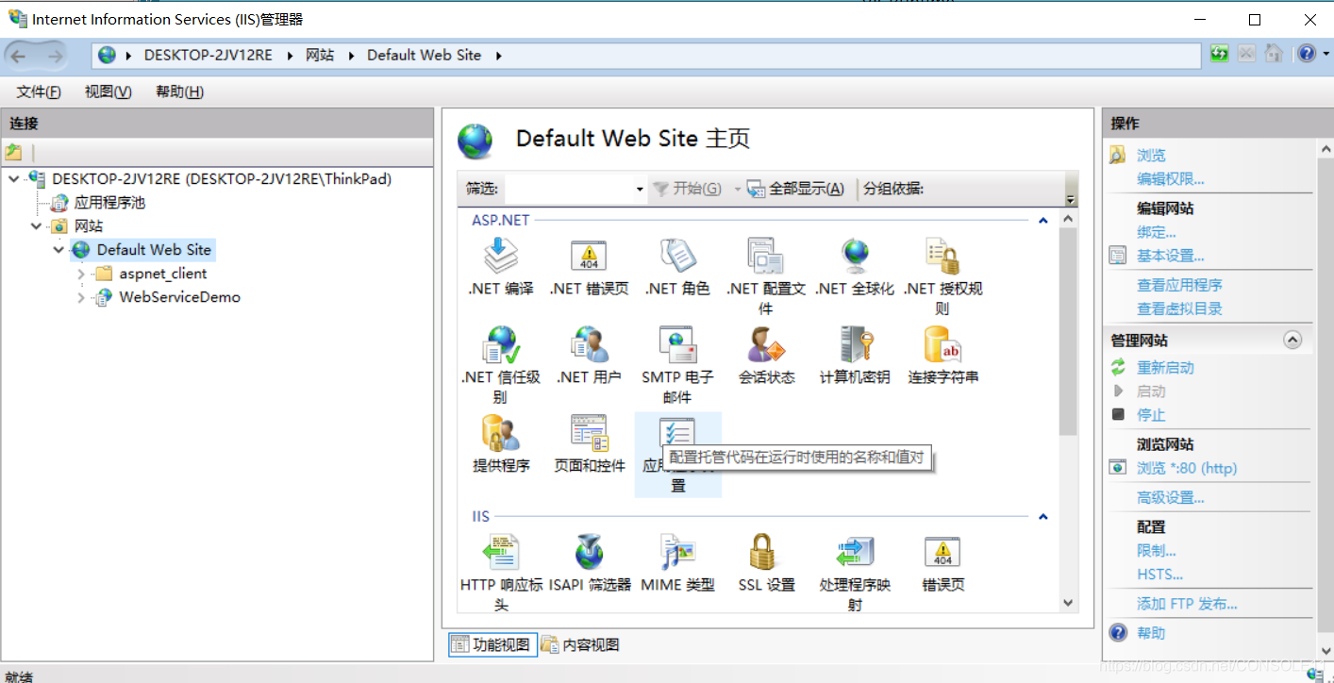The image size is (1334, 683).
Task: Open the 绑定... link
Action: (1157, 232)
